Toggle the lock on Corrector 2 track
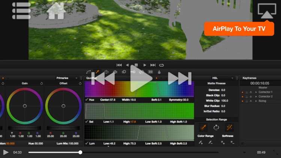The height and width of the screenshot is (158, 281). click(x=247, y=97)
